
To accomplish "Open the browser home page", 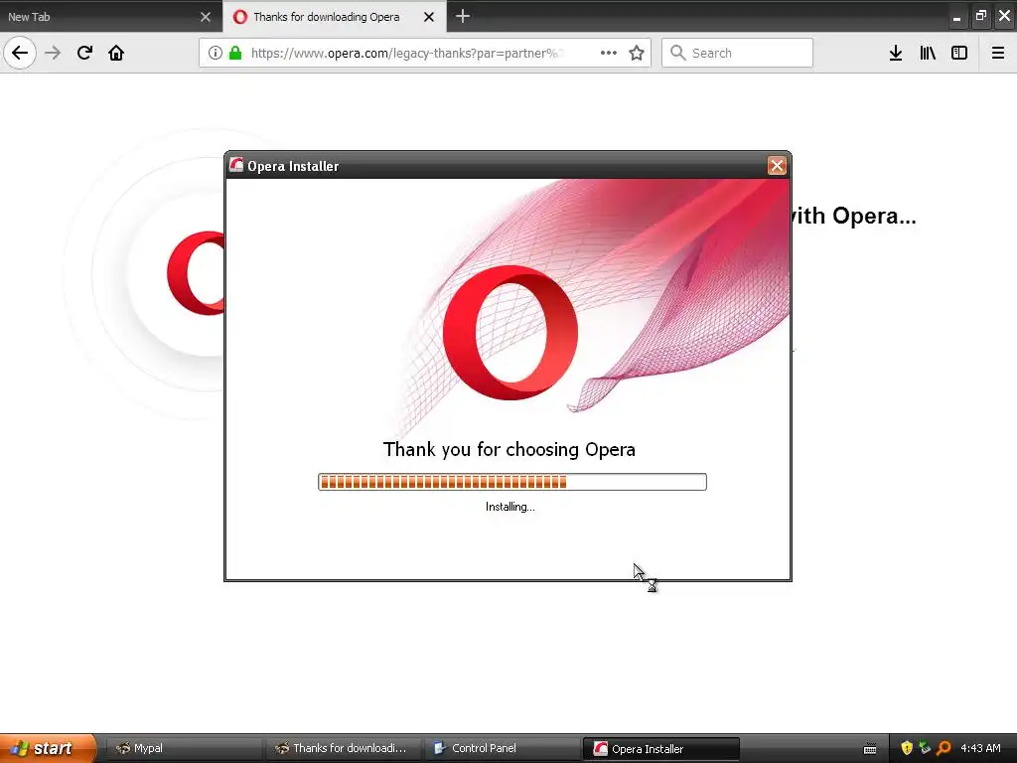I will (116, 53).
